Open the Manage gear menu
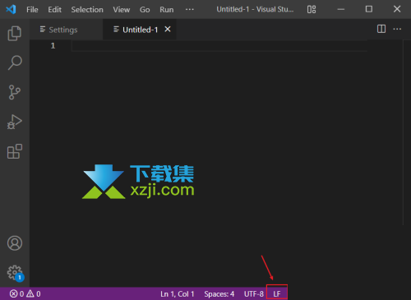The width and height of the screenshot is (411, 300). click(x=15, y=273)
